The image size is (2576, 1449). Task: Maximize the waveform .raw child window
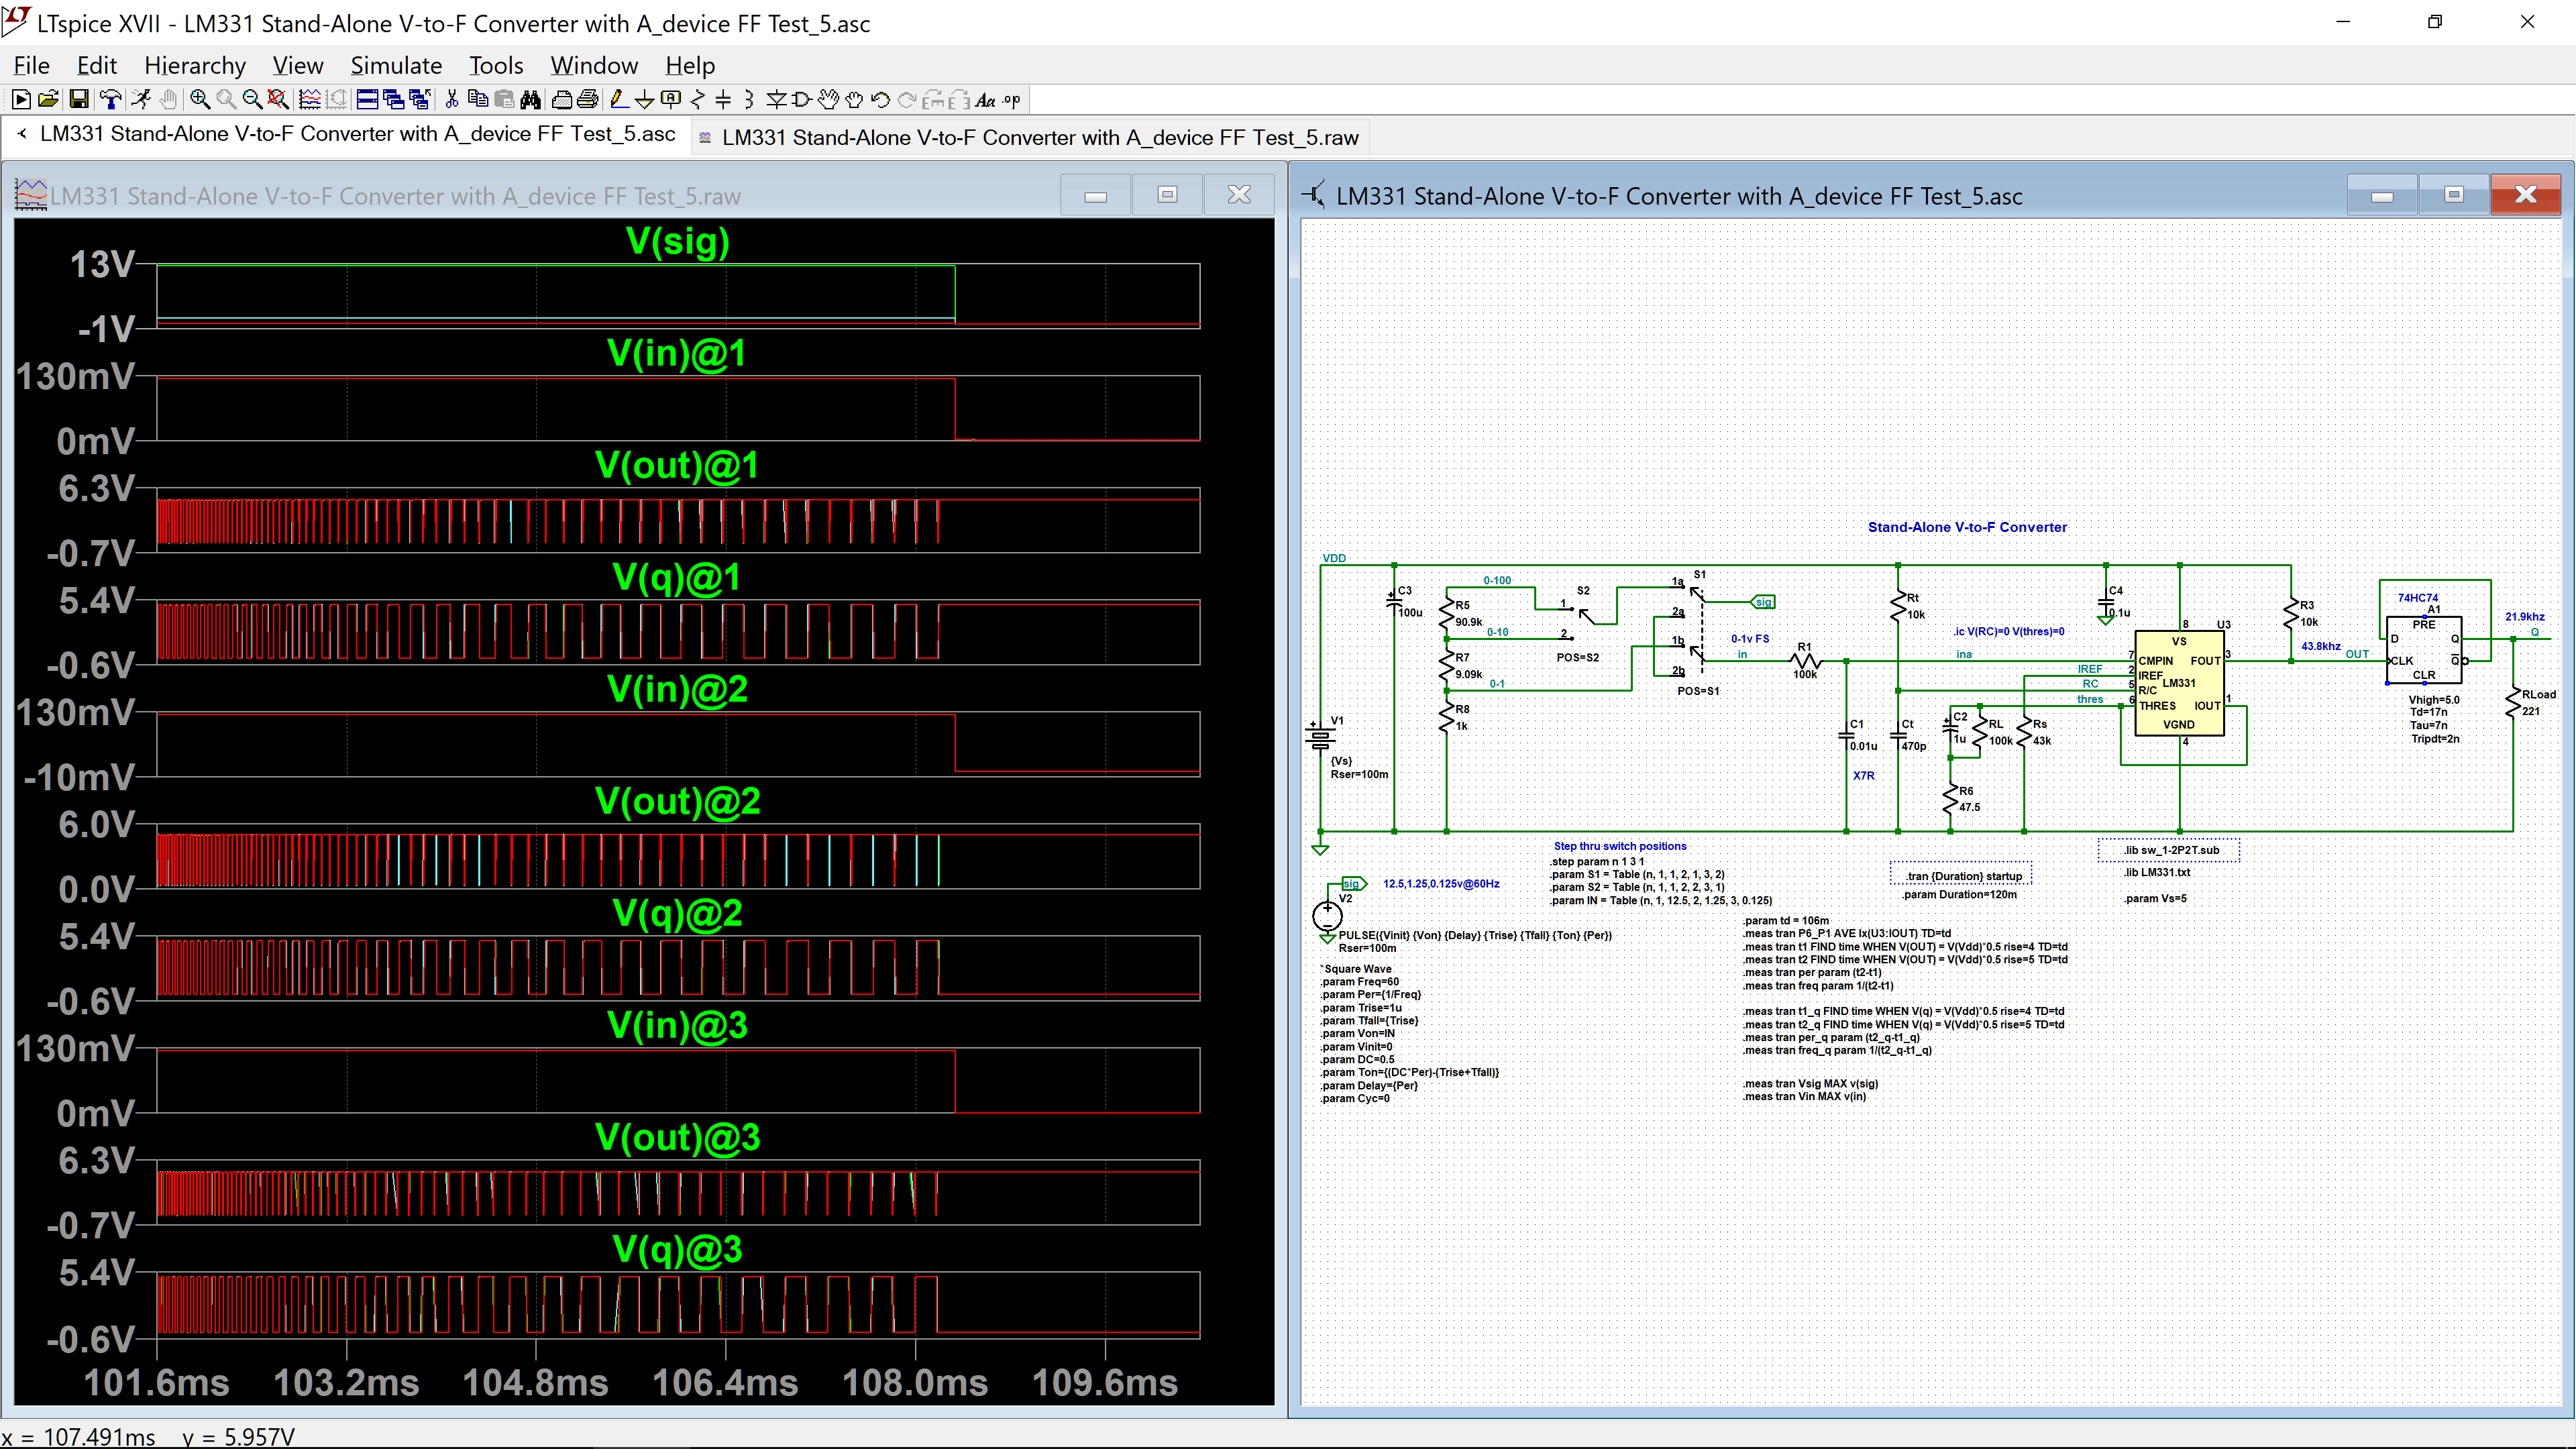pos(1167,195)
